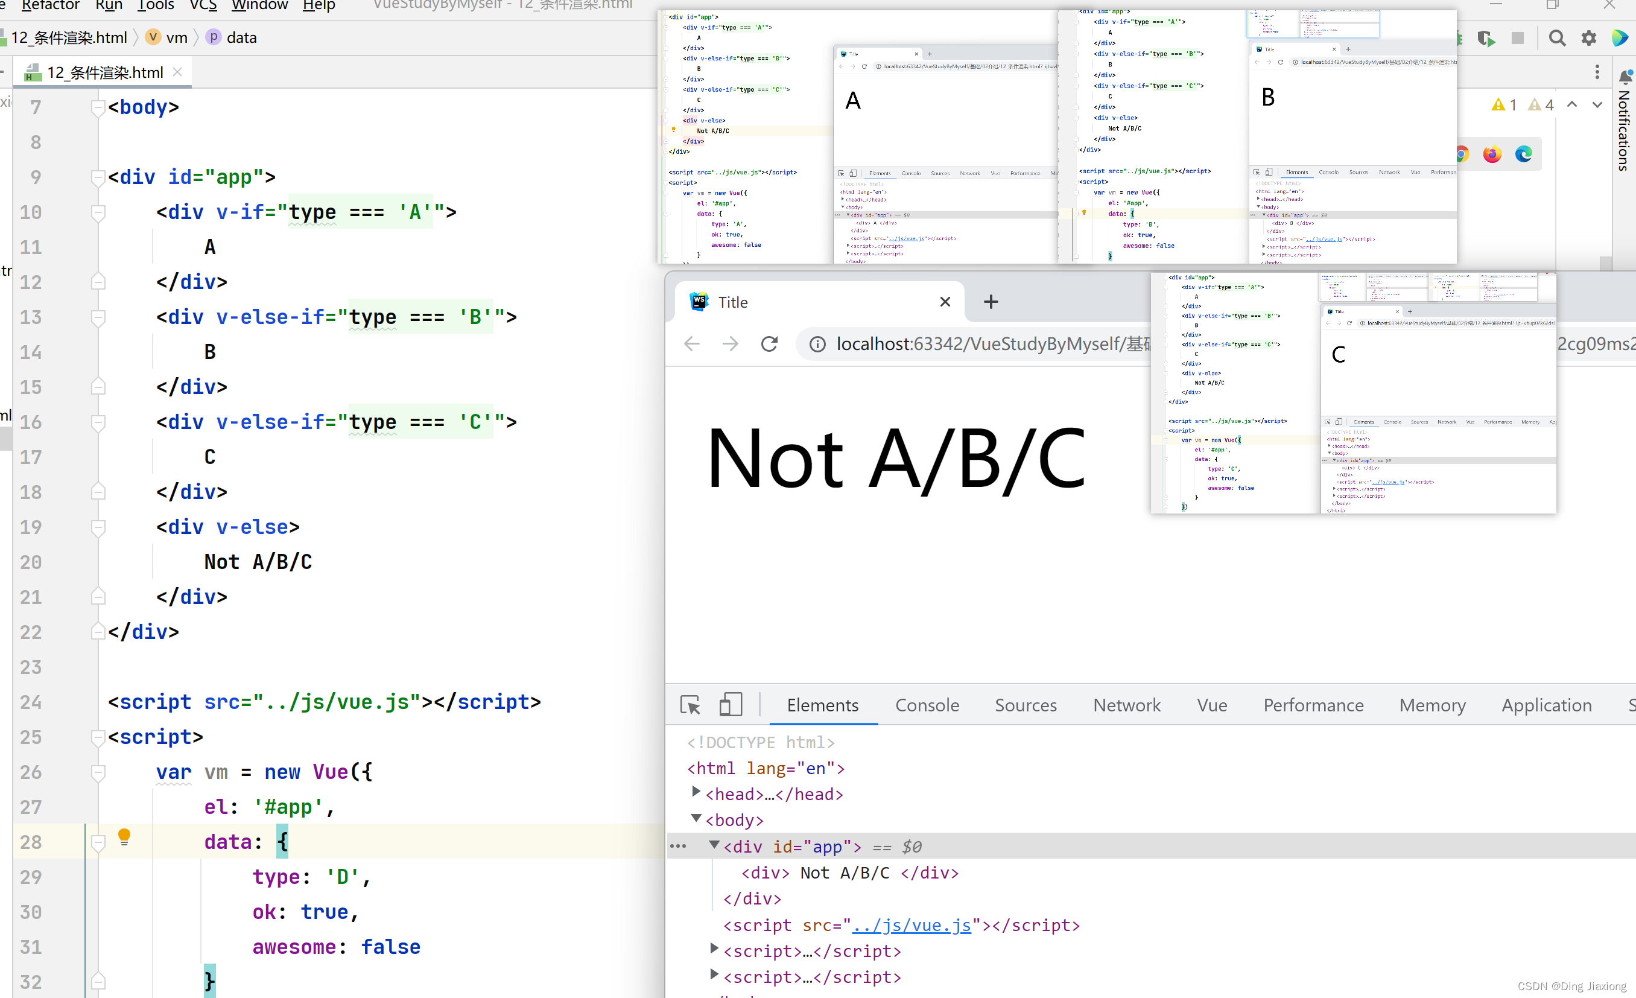Fold the v-if div at line 10
This screenshot has height=998, width=1636.
[98, 212]
